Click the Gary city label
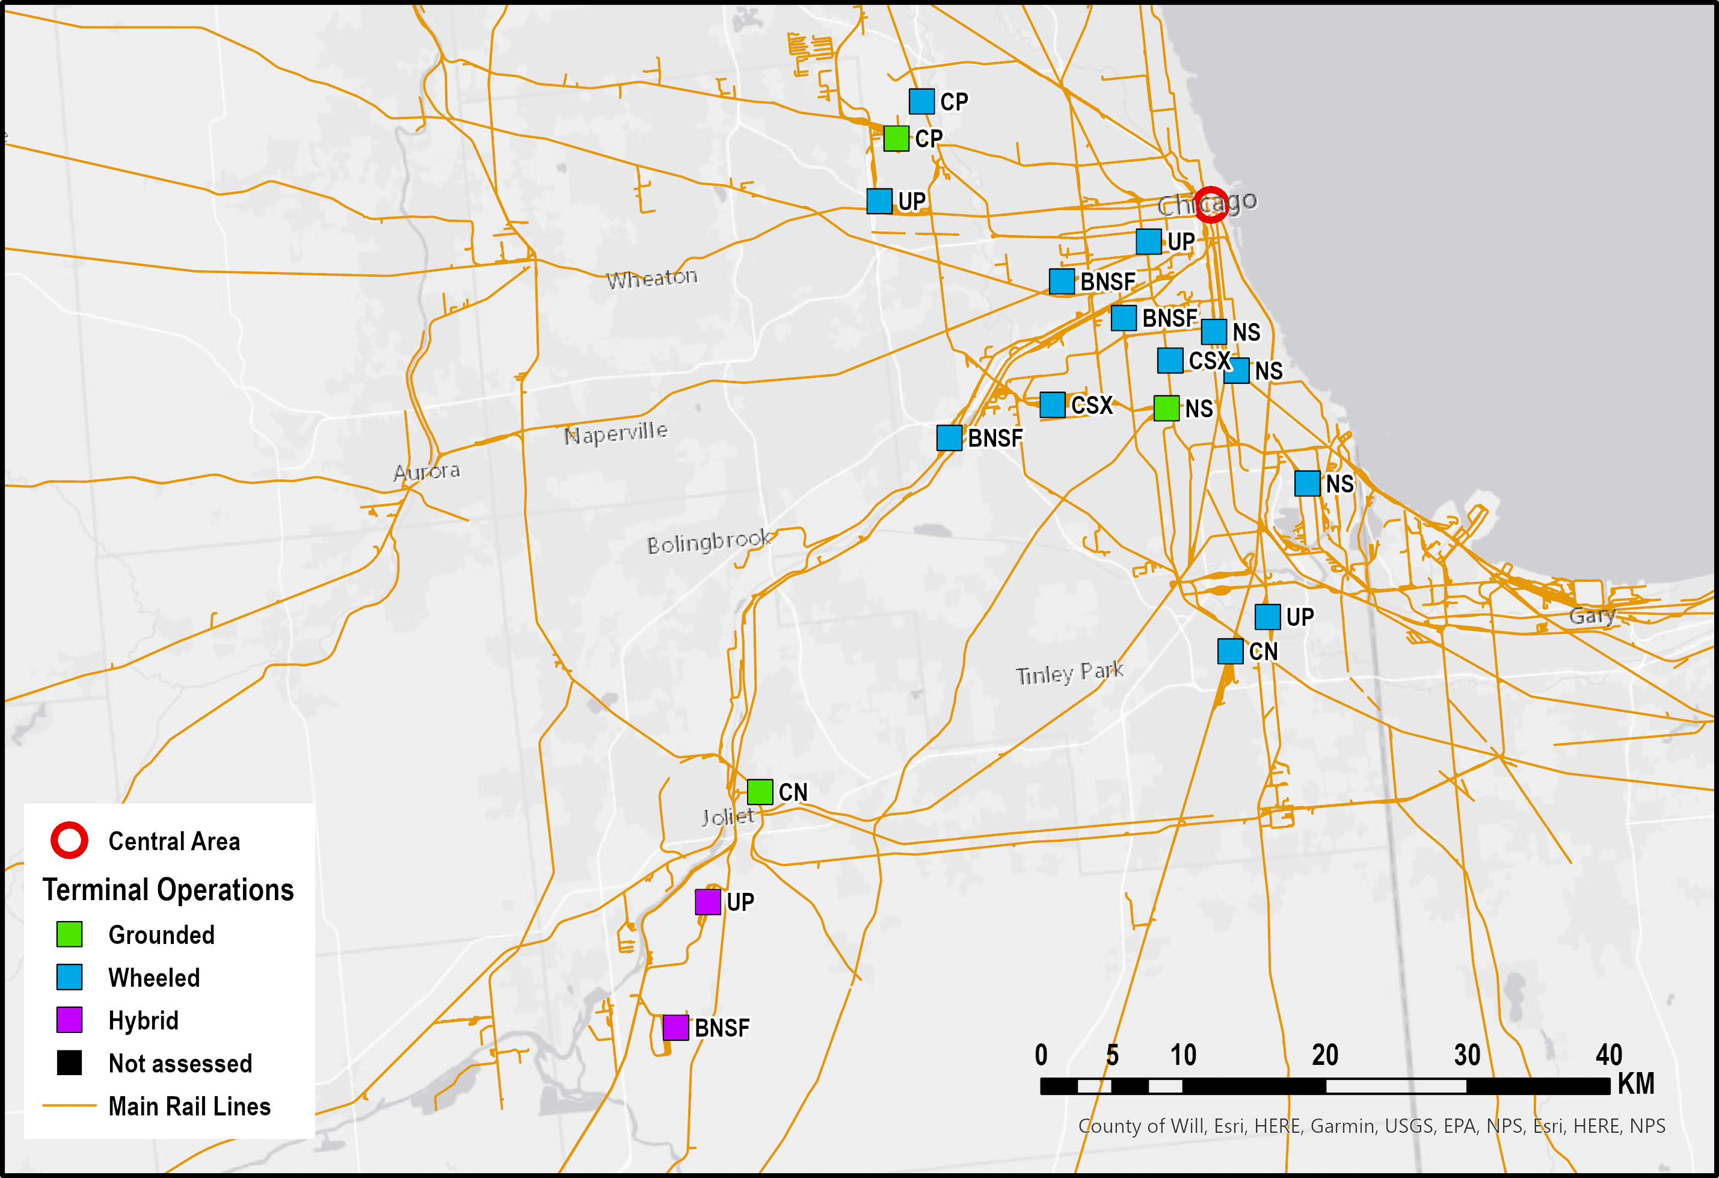 1591,615
